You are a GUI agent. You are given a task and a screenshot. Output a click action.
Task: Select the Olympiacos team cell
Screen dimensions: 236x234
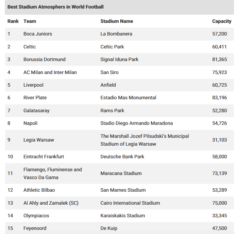pos(36,216)
